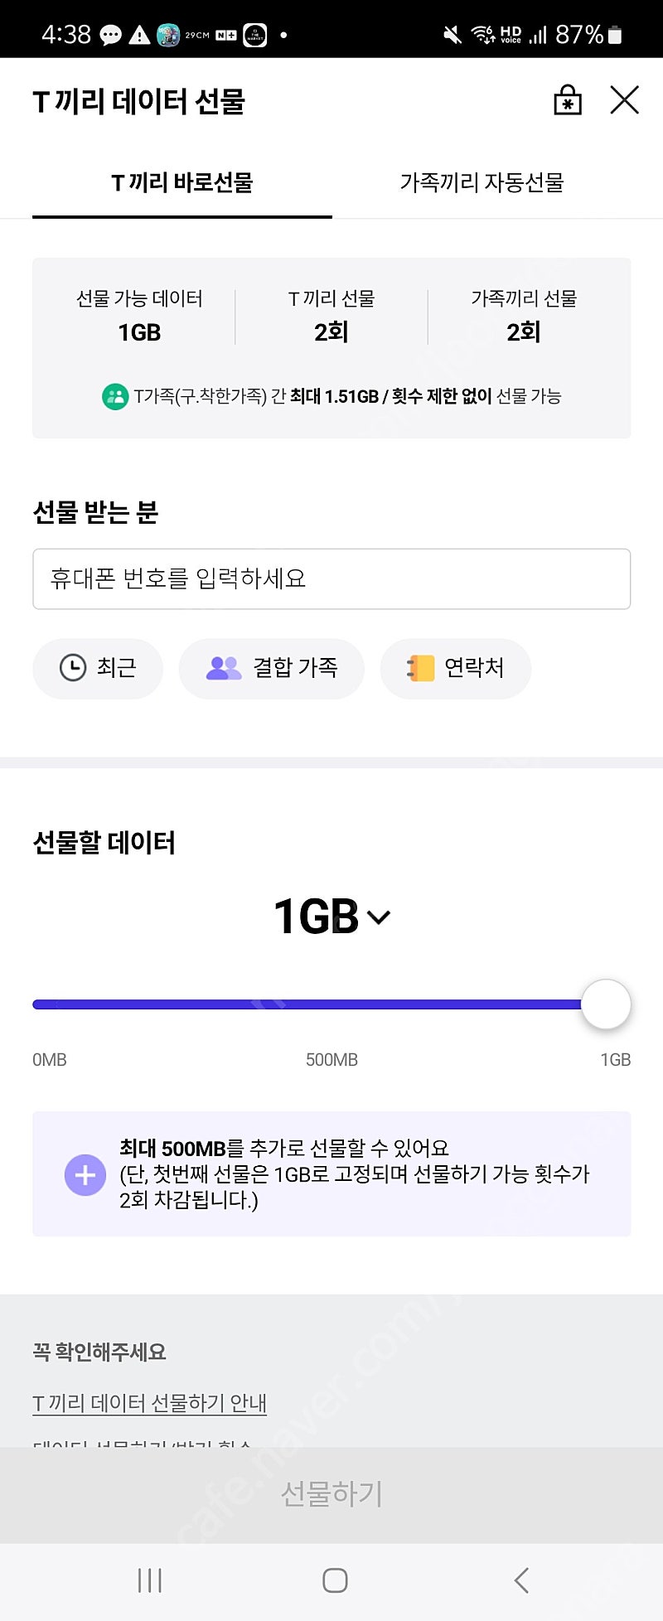Focus the phone number input field
Image resolution: width=663 pixels, height=1621 pixels.
coord(331,578)
